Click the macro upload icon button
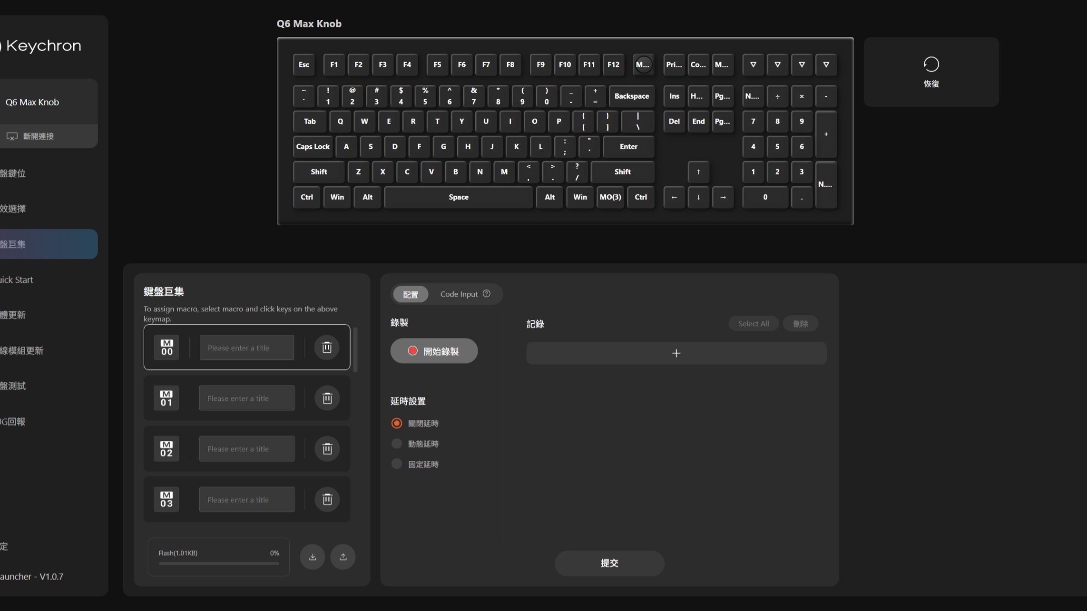 tap(343, 557)
